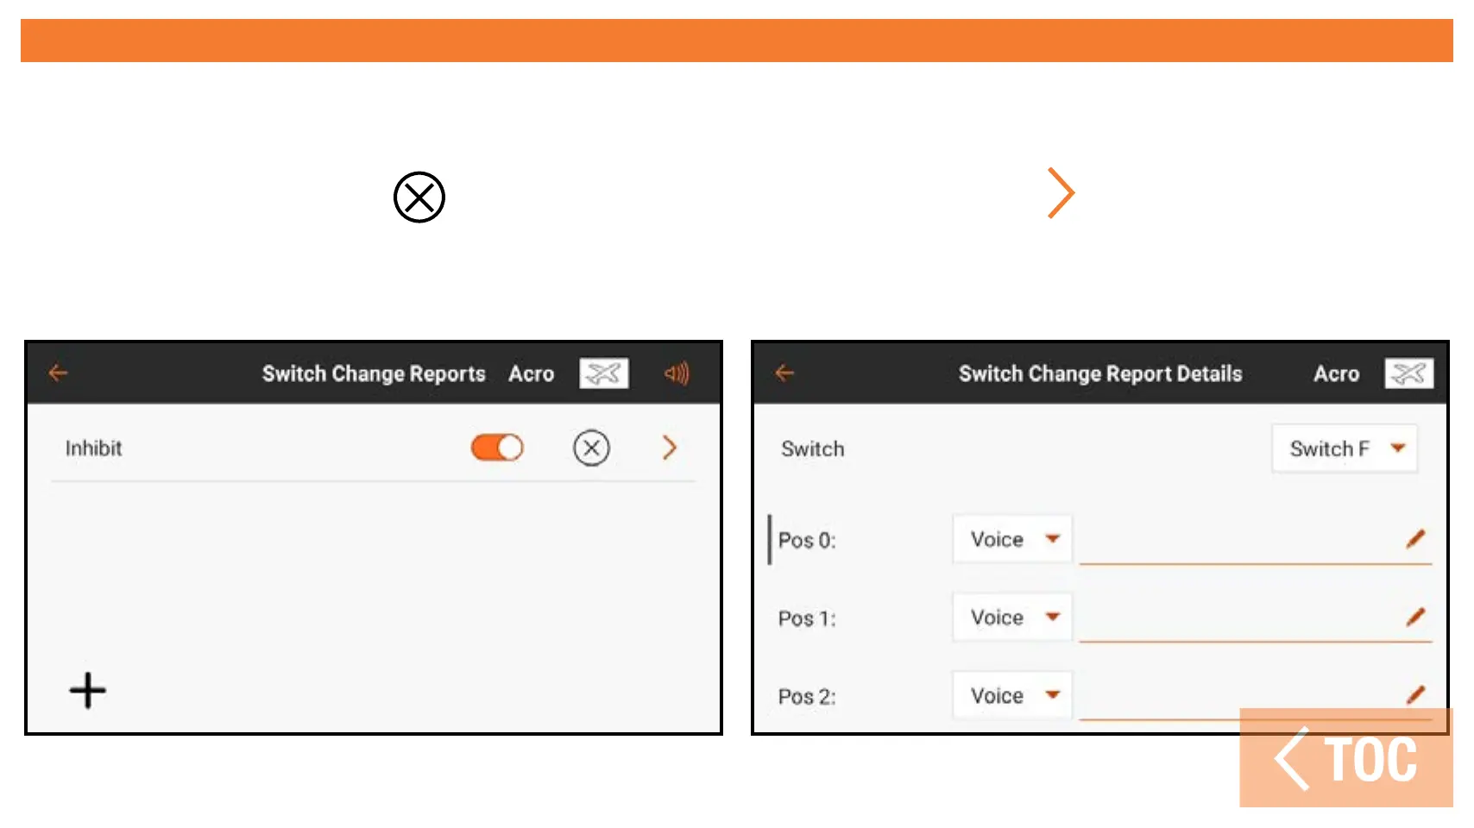This screenshot has height=828, width=1474.
Task: Click pencil icon for Pos 2
Action: [1415, 694]
